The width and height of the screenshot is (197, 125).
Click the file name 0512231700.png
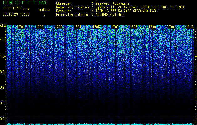coord(16,8)
